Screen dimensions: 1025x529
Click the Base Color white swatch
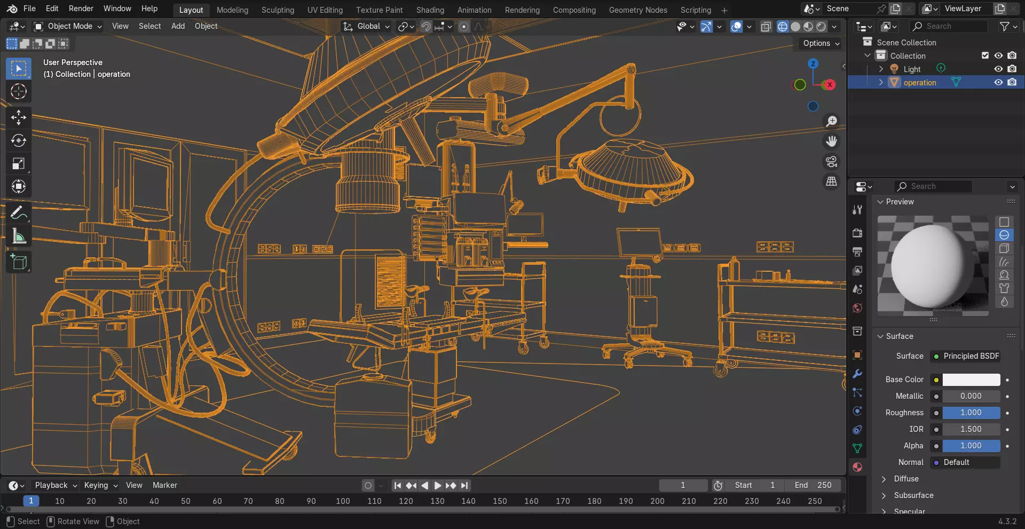tap(971, 380)
